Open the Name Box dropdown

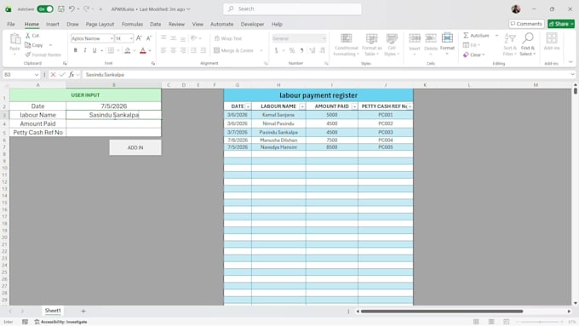[36, 75]
